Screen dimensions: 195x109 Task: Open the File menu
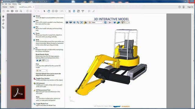point(3,4)
